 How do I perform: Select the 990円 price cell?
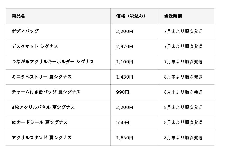[x=123, y=92]
